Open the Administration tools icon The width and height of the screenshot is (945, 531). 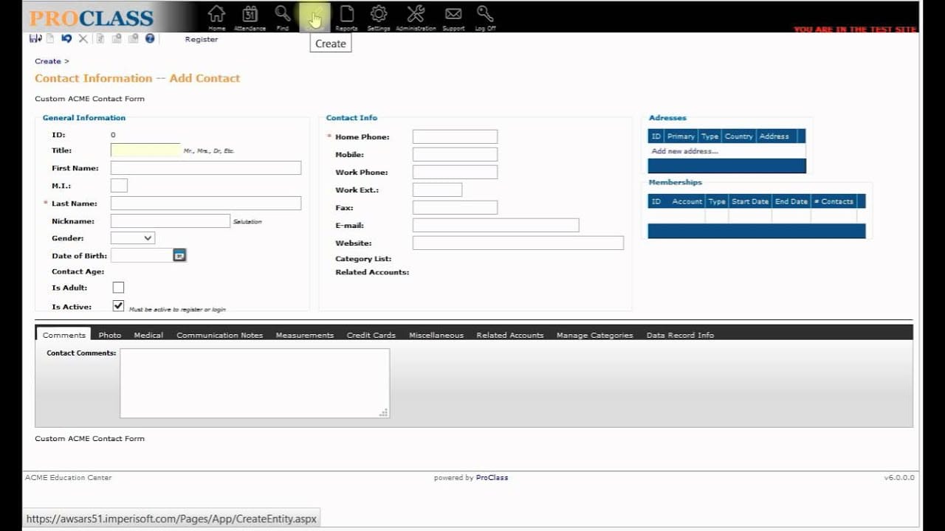[416, 16]
